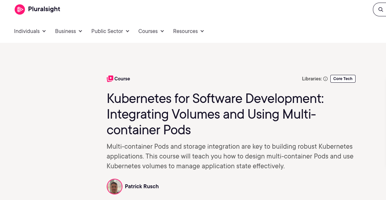Open the Courses menu

tap(148, 31)
